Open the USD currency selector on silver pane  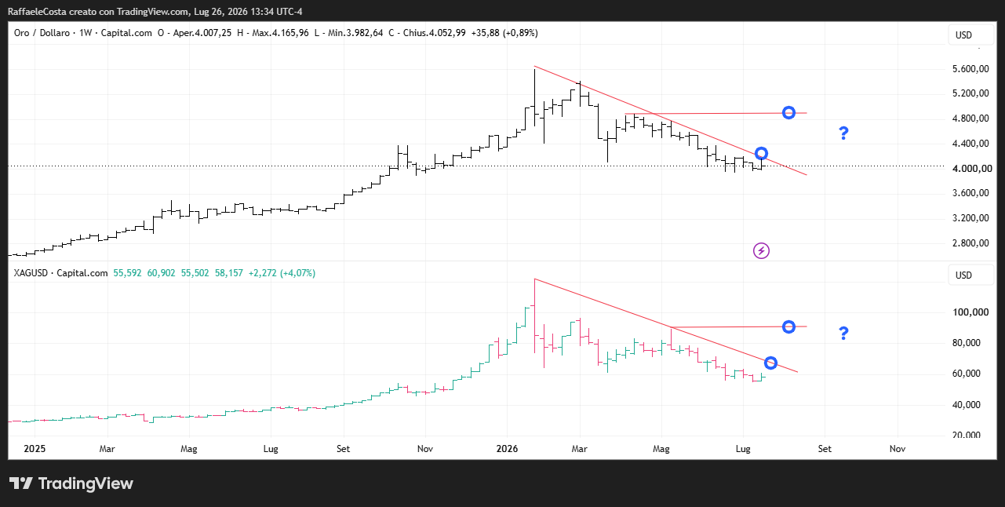963,275
